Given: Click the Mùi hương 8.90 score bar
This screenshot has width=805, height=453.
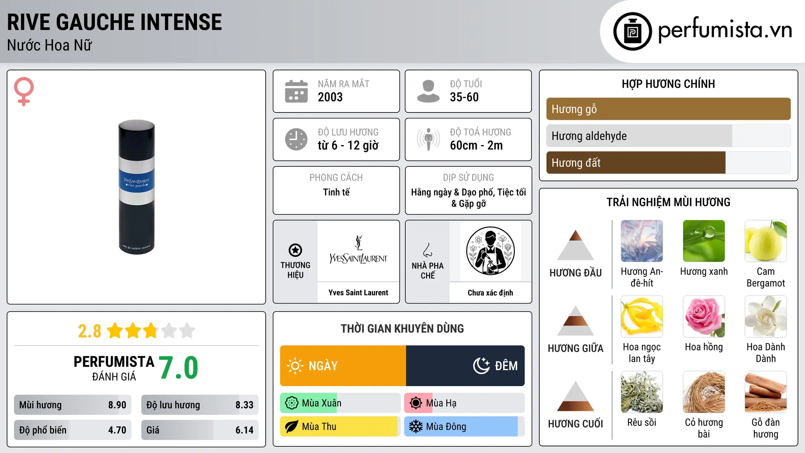Looking at the screenshot, I should pos(73,405).
